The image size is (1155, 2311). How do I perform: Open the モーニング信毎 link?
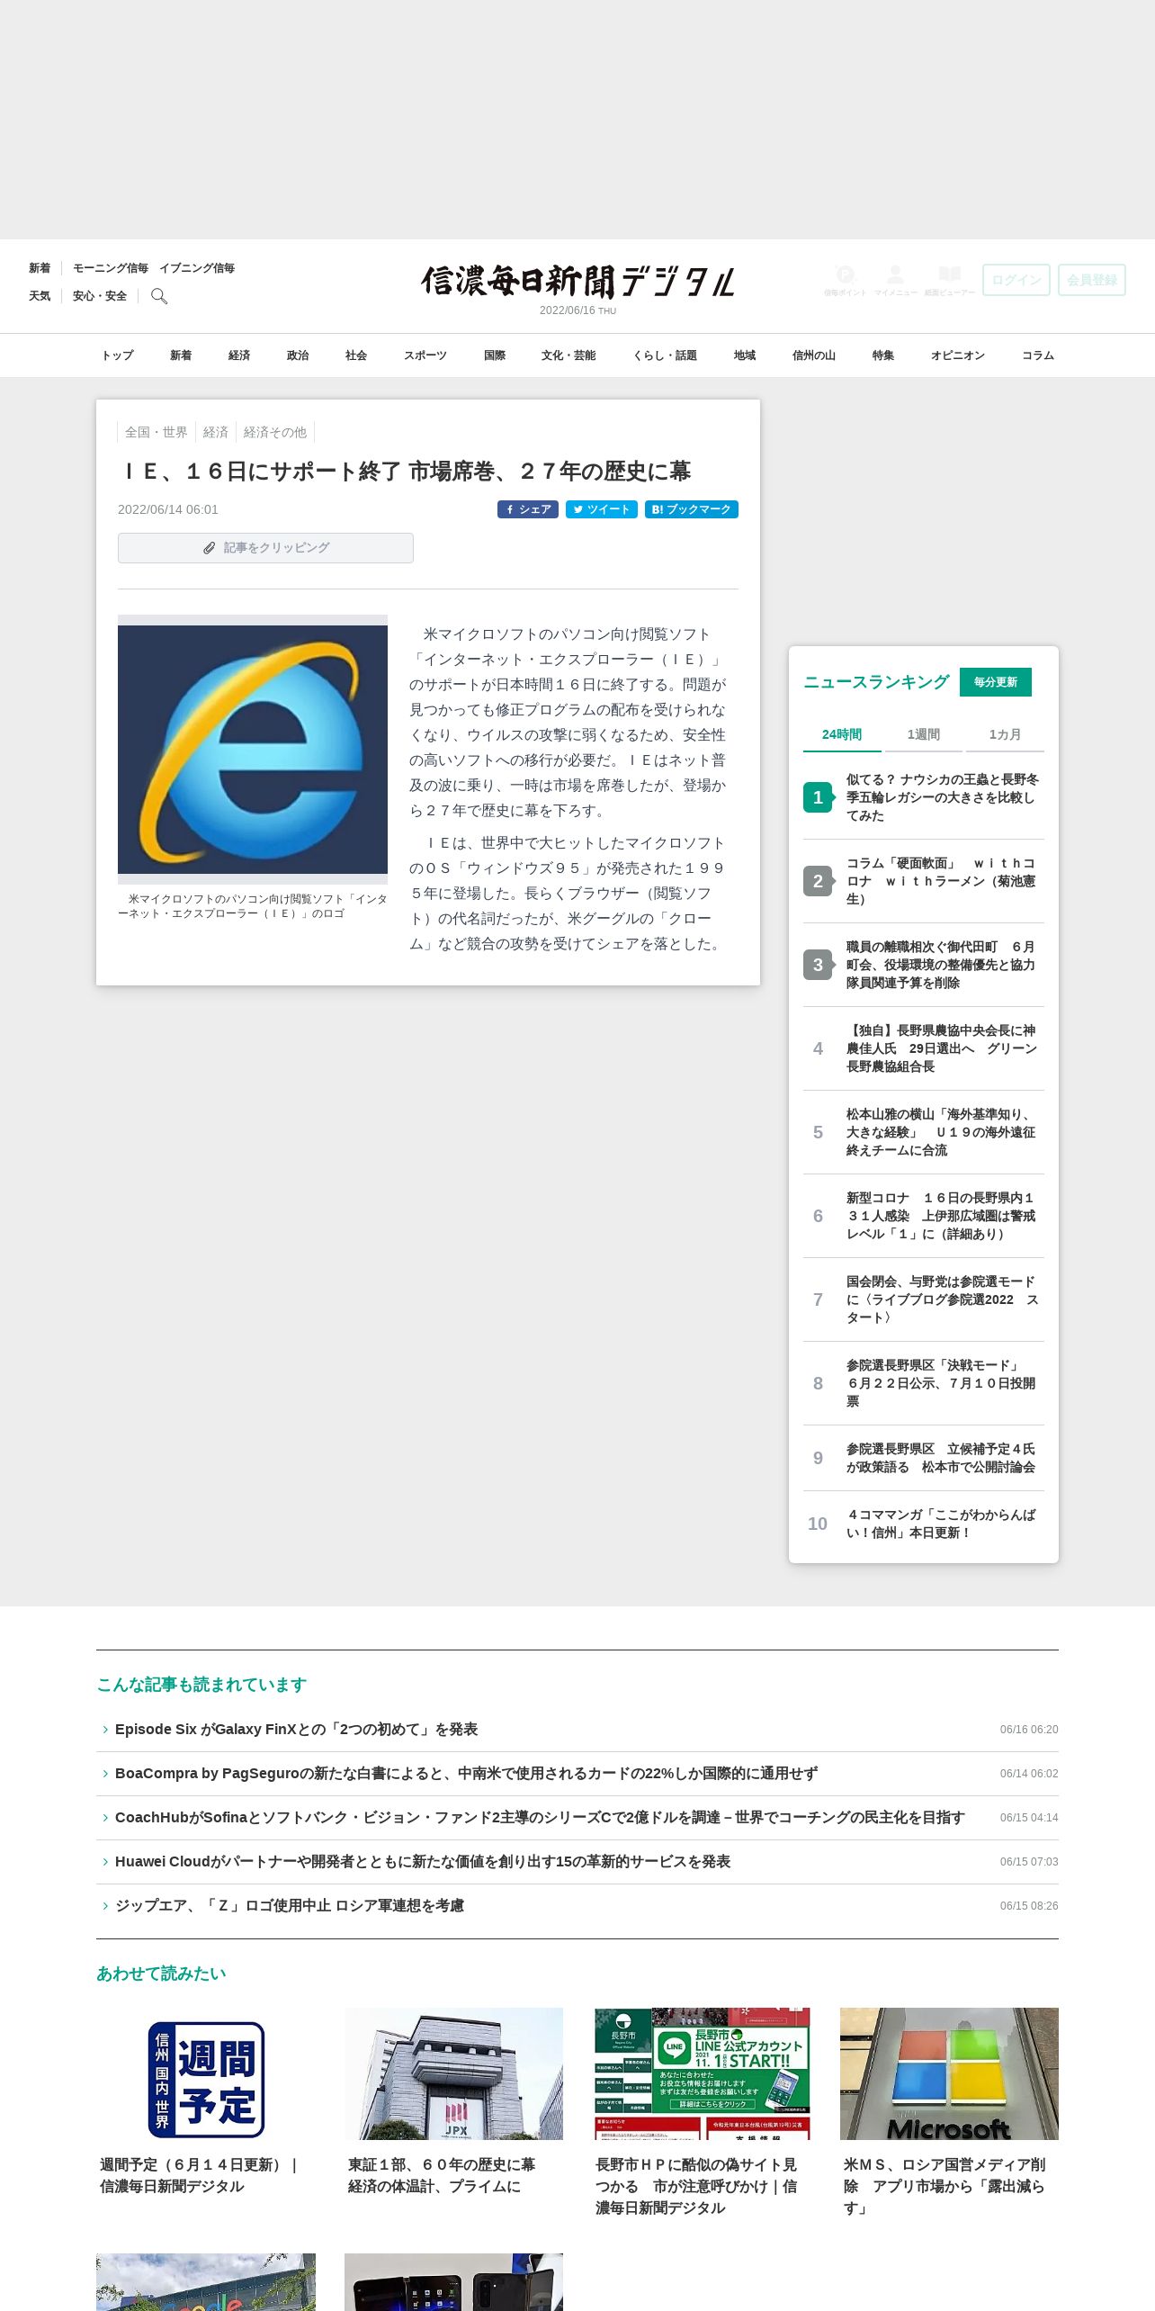111,268
